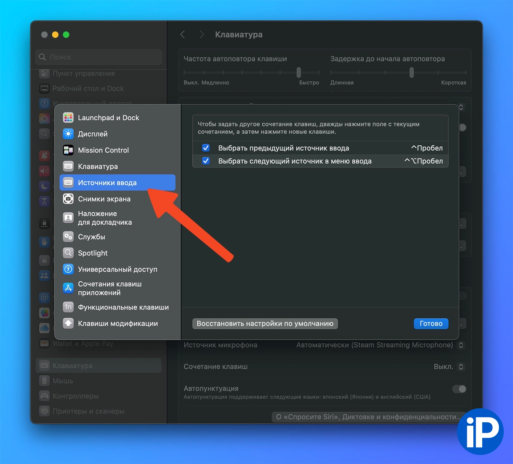This screenshot has height=464, width=513.
Task: Open О «Спросите Siri», Диктовке и конфиденциальности
Action: 369,417
